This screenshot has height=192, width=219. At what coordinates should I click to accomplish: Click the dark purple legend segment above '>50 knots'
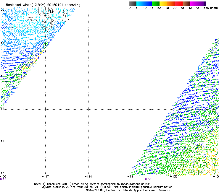click(205, 4)
